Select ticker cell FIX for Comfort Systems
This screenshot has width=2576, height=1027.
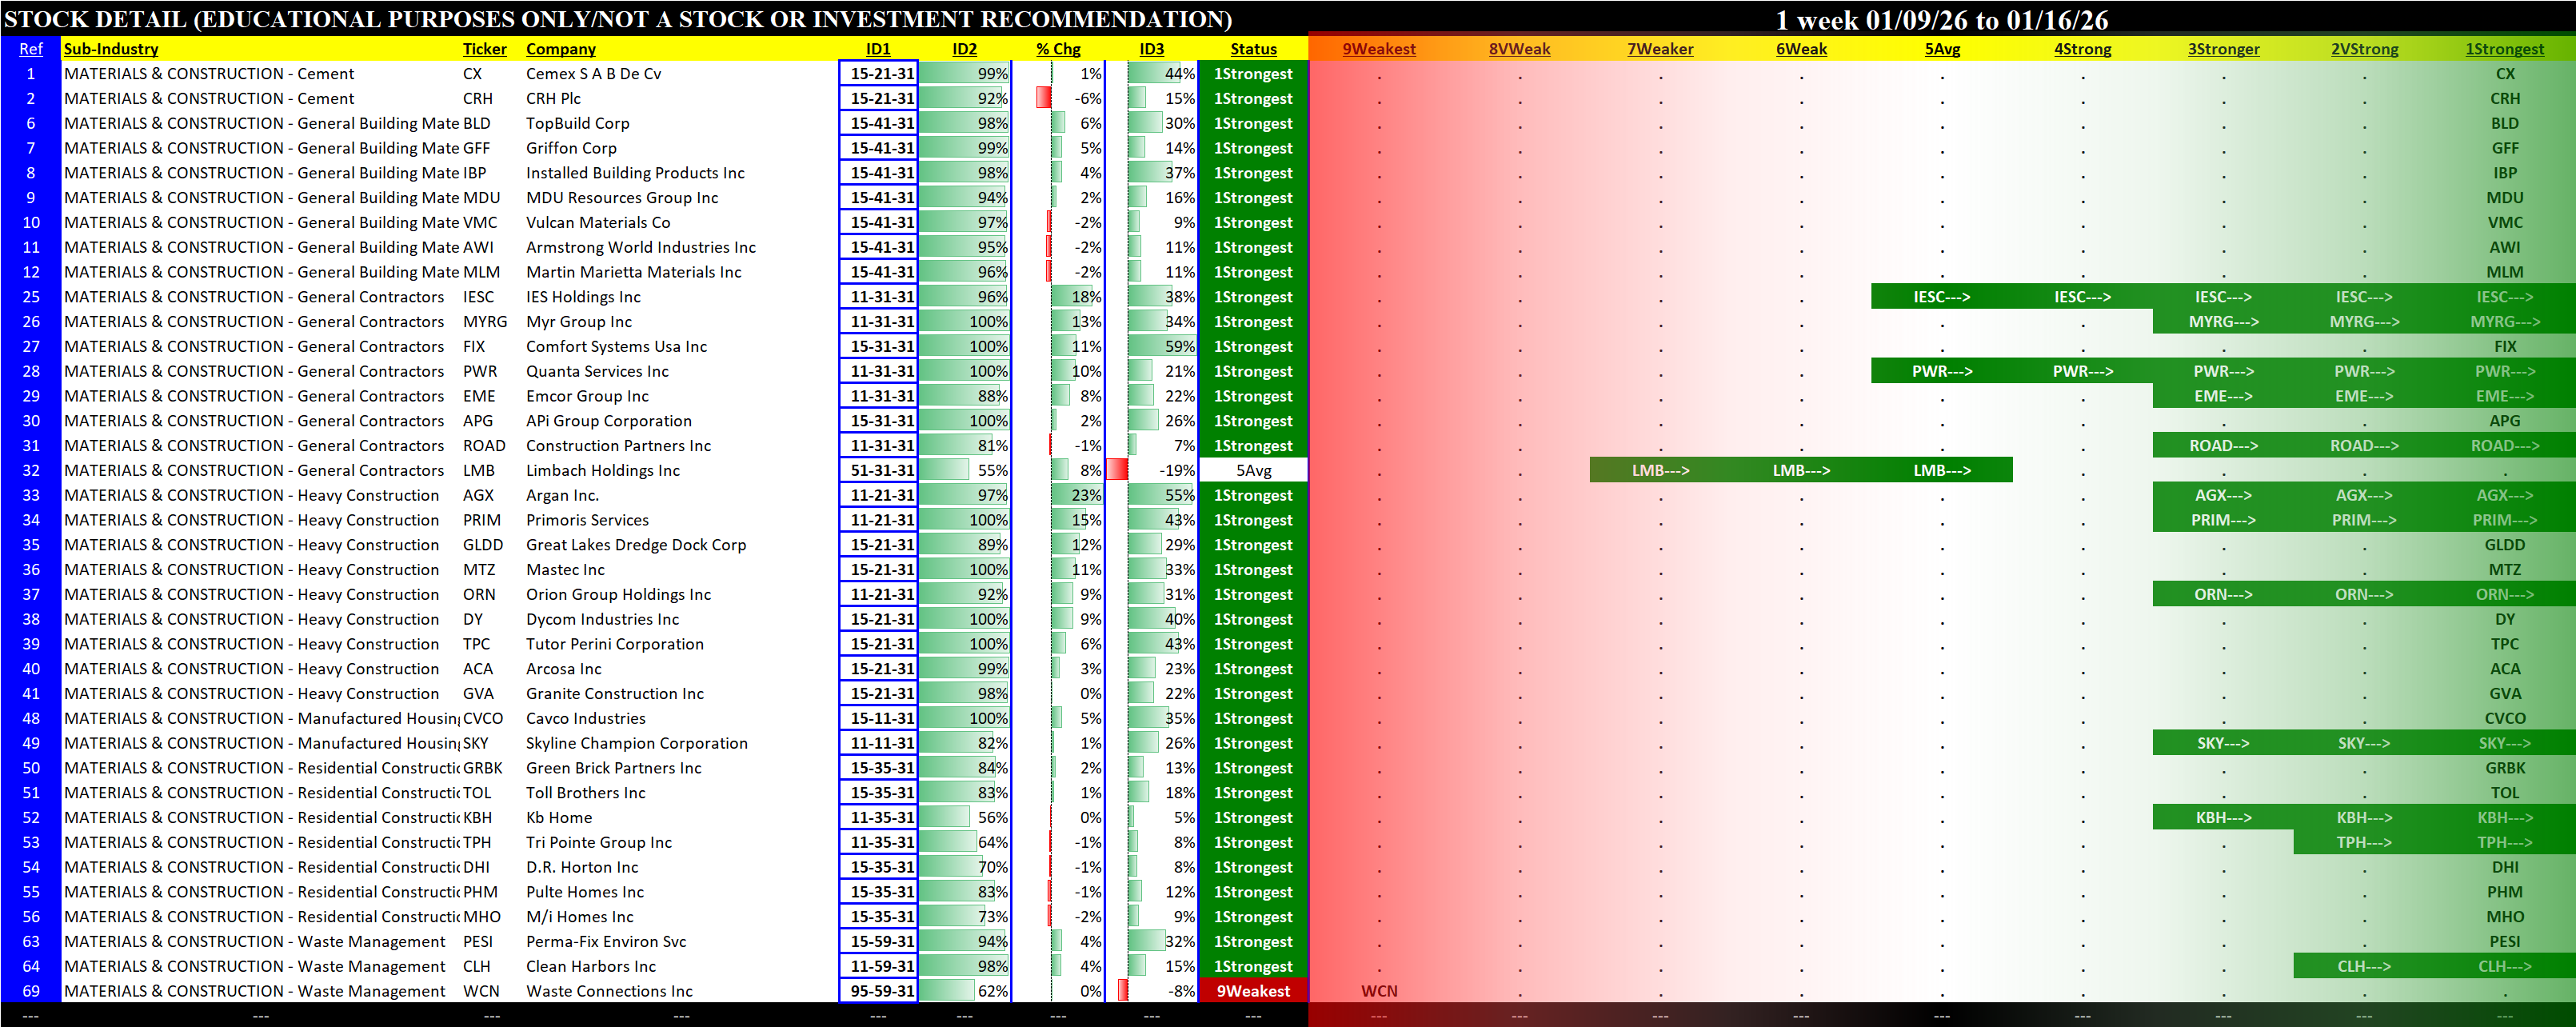pos(474,346)
